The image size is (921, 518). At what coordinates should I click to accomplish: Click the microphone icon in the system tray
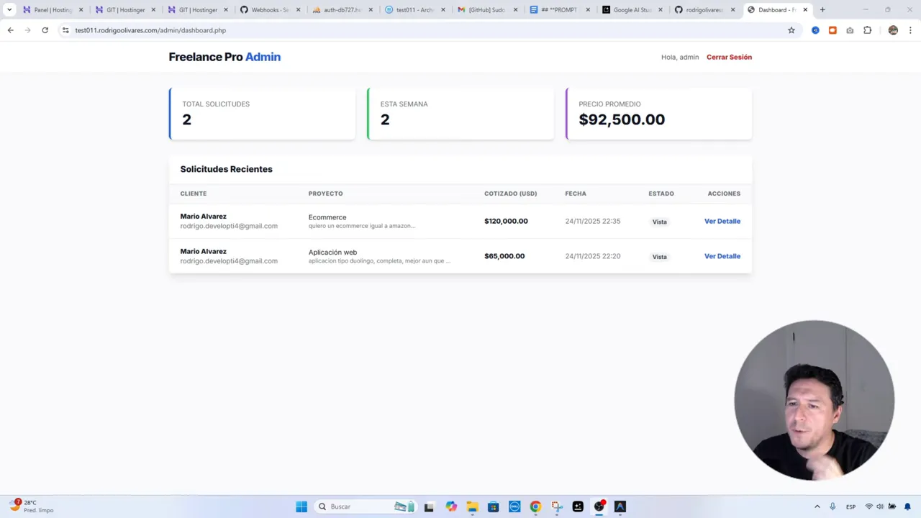click(x=832, y=506)
